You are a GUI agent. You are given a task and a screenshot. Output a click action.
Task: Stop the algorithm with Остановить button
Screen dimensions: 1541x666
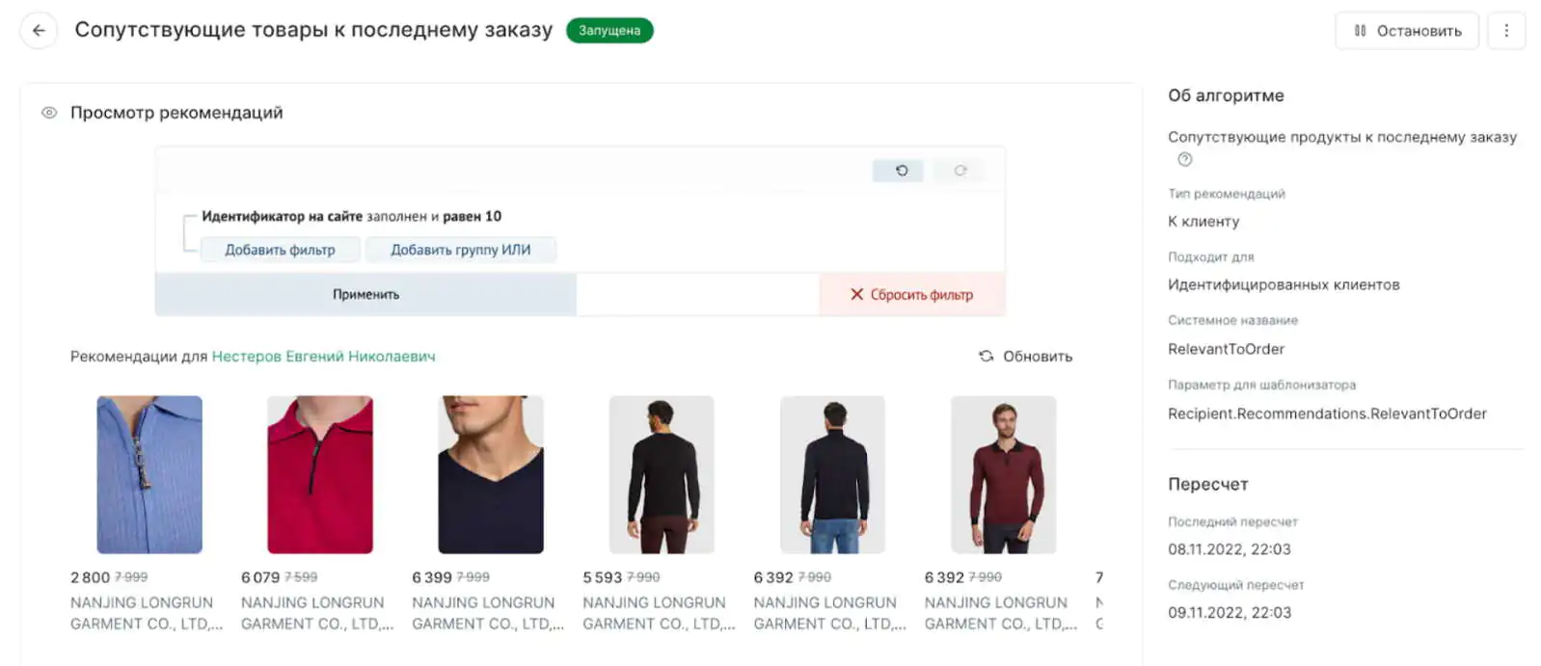pyautogui.click(x=1407, y=31)
